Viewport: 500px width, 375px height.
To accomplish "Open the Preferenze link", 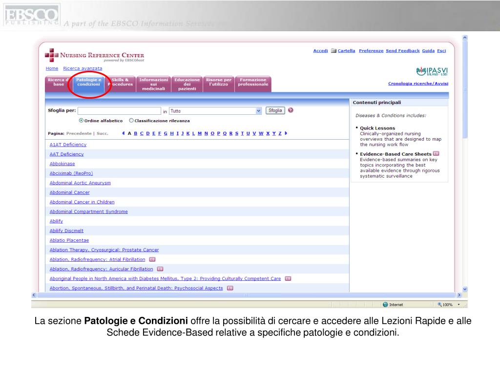I will coord(371,51).
